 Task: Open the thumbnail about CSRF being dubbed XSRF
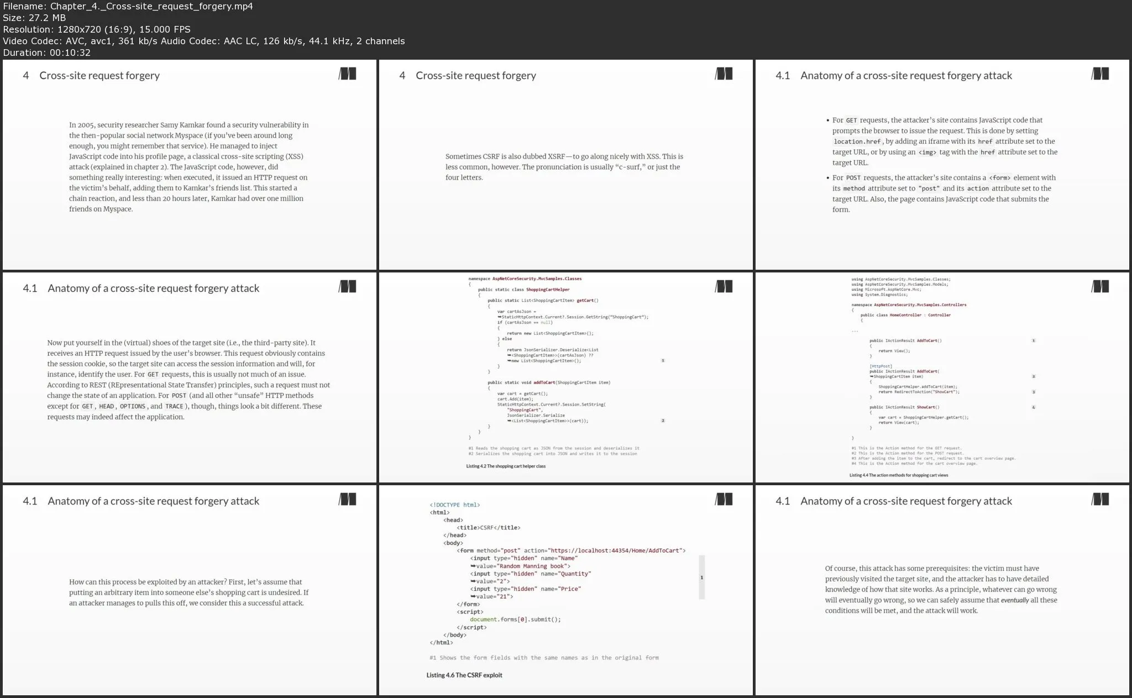(x=566, y=165)
